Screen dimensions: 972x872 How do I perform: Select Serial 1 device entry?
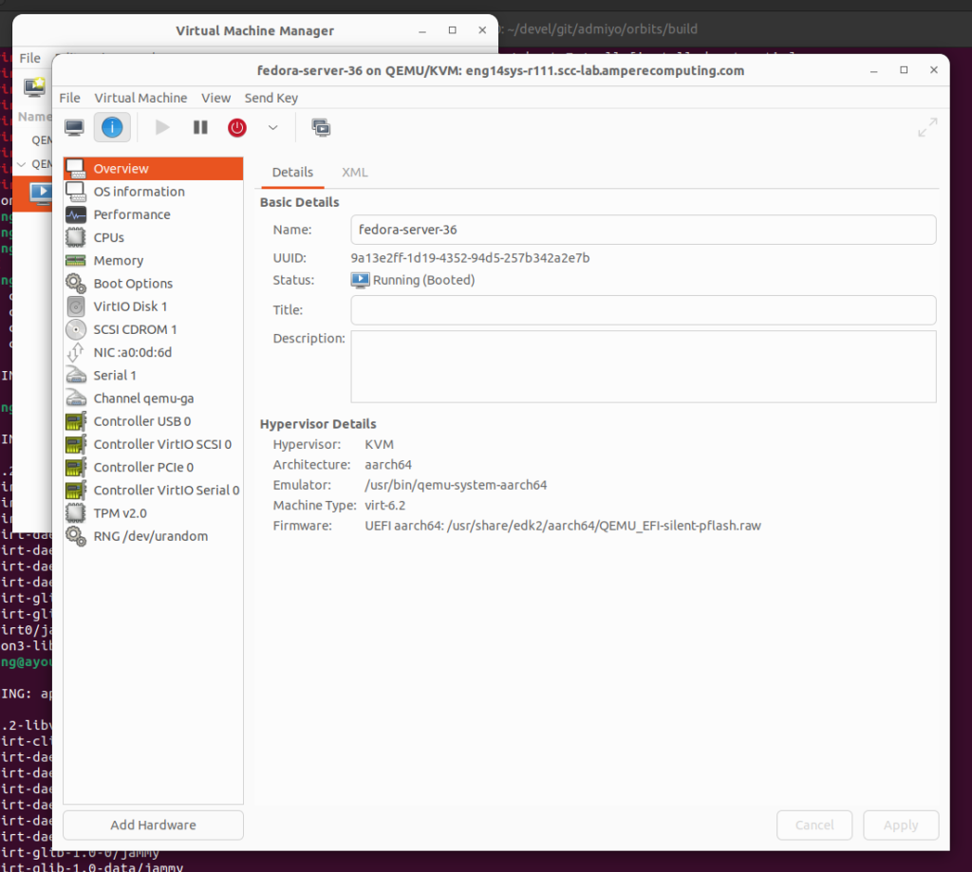[x=153, y=375]
